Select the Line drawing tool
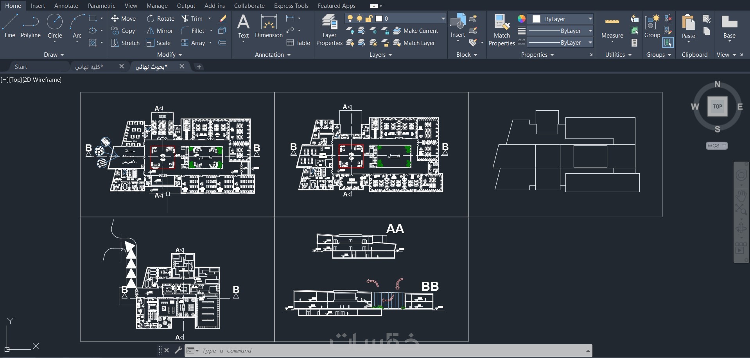 tap(10, 26)
